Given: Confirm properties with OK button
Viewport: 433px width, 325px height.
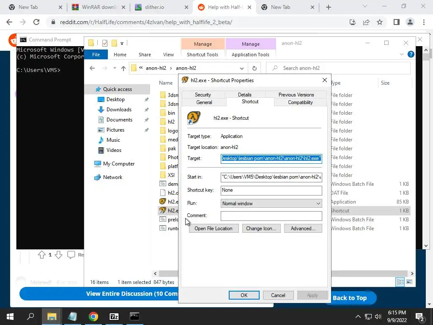Looking at the screenshot, I should tap(244, 295).
